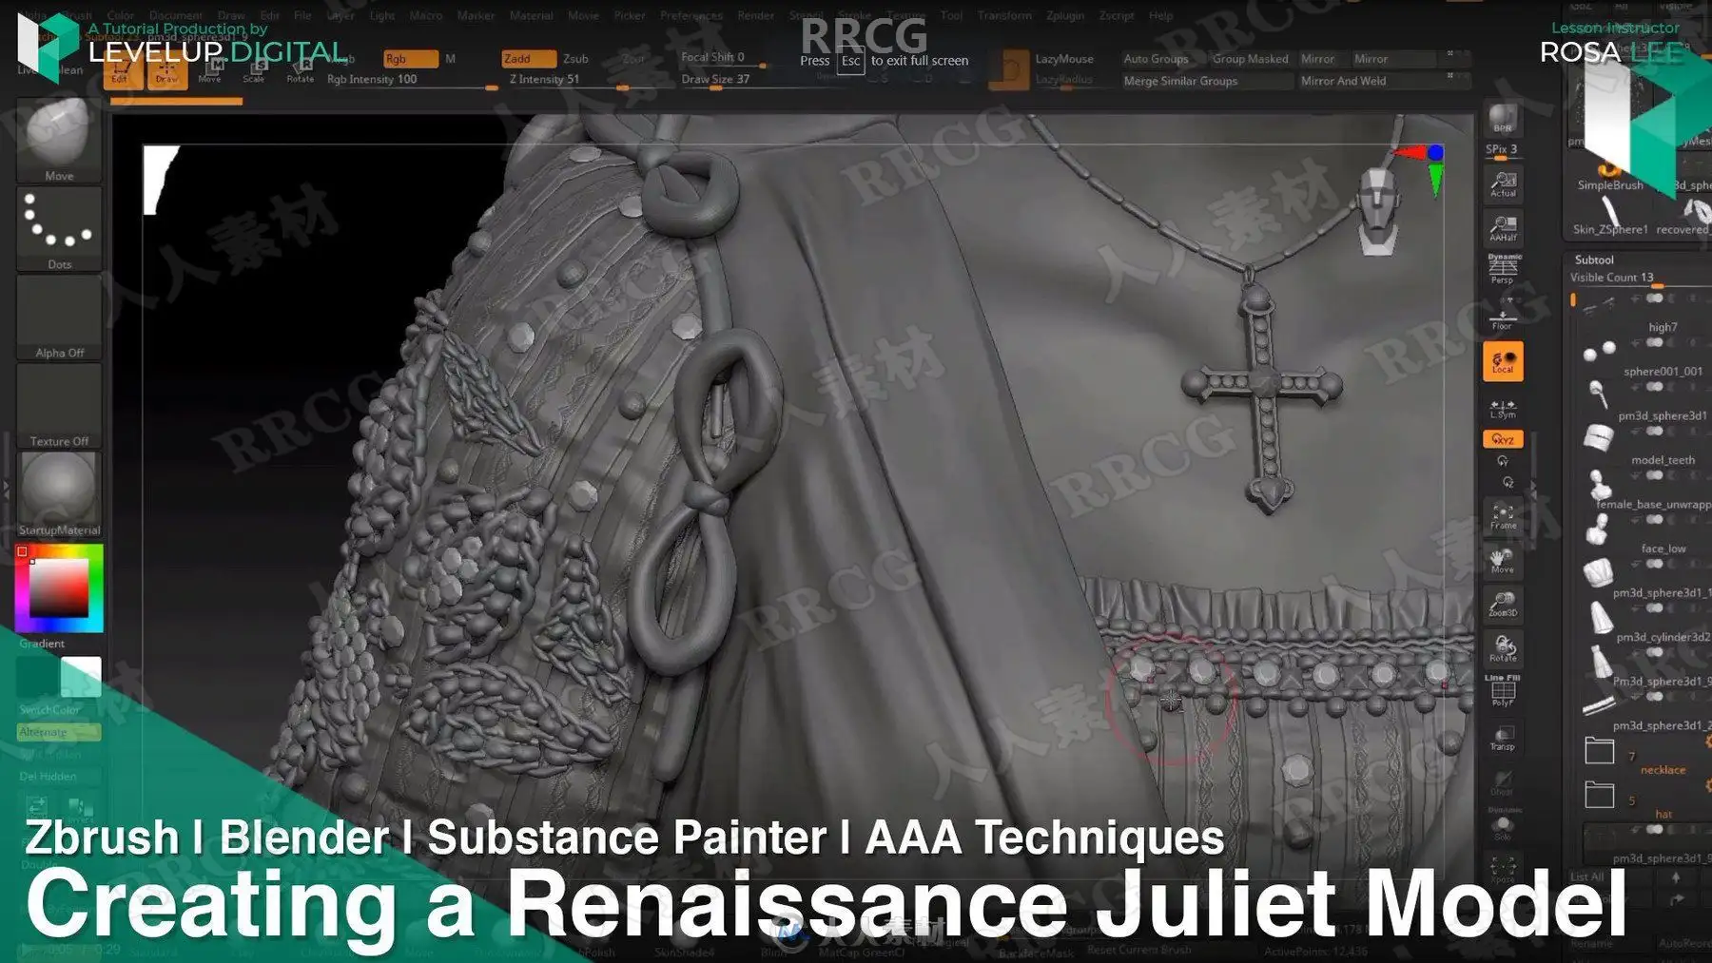Click the Group Masked button
The height and width of the screenshot is (963, 1712).
tap(1250, 59)
